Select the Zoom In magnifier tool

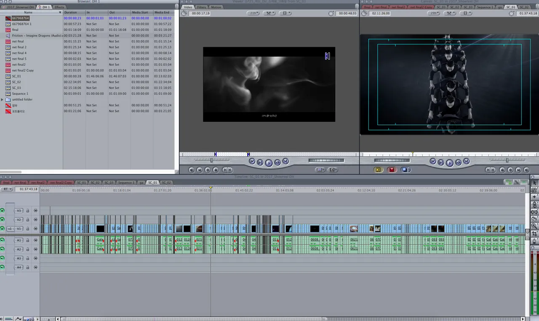(535, 226)
